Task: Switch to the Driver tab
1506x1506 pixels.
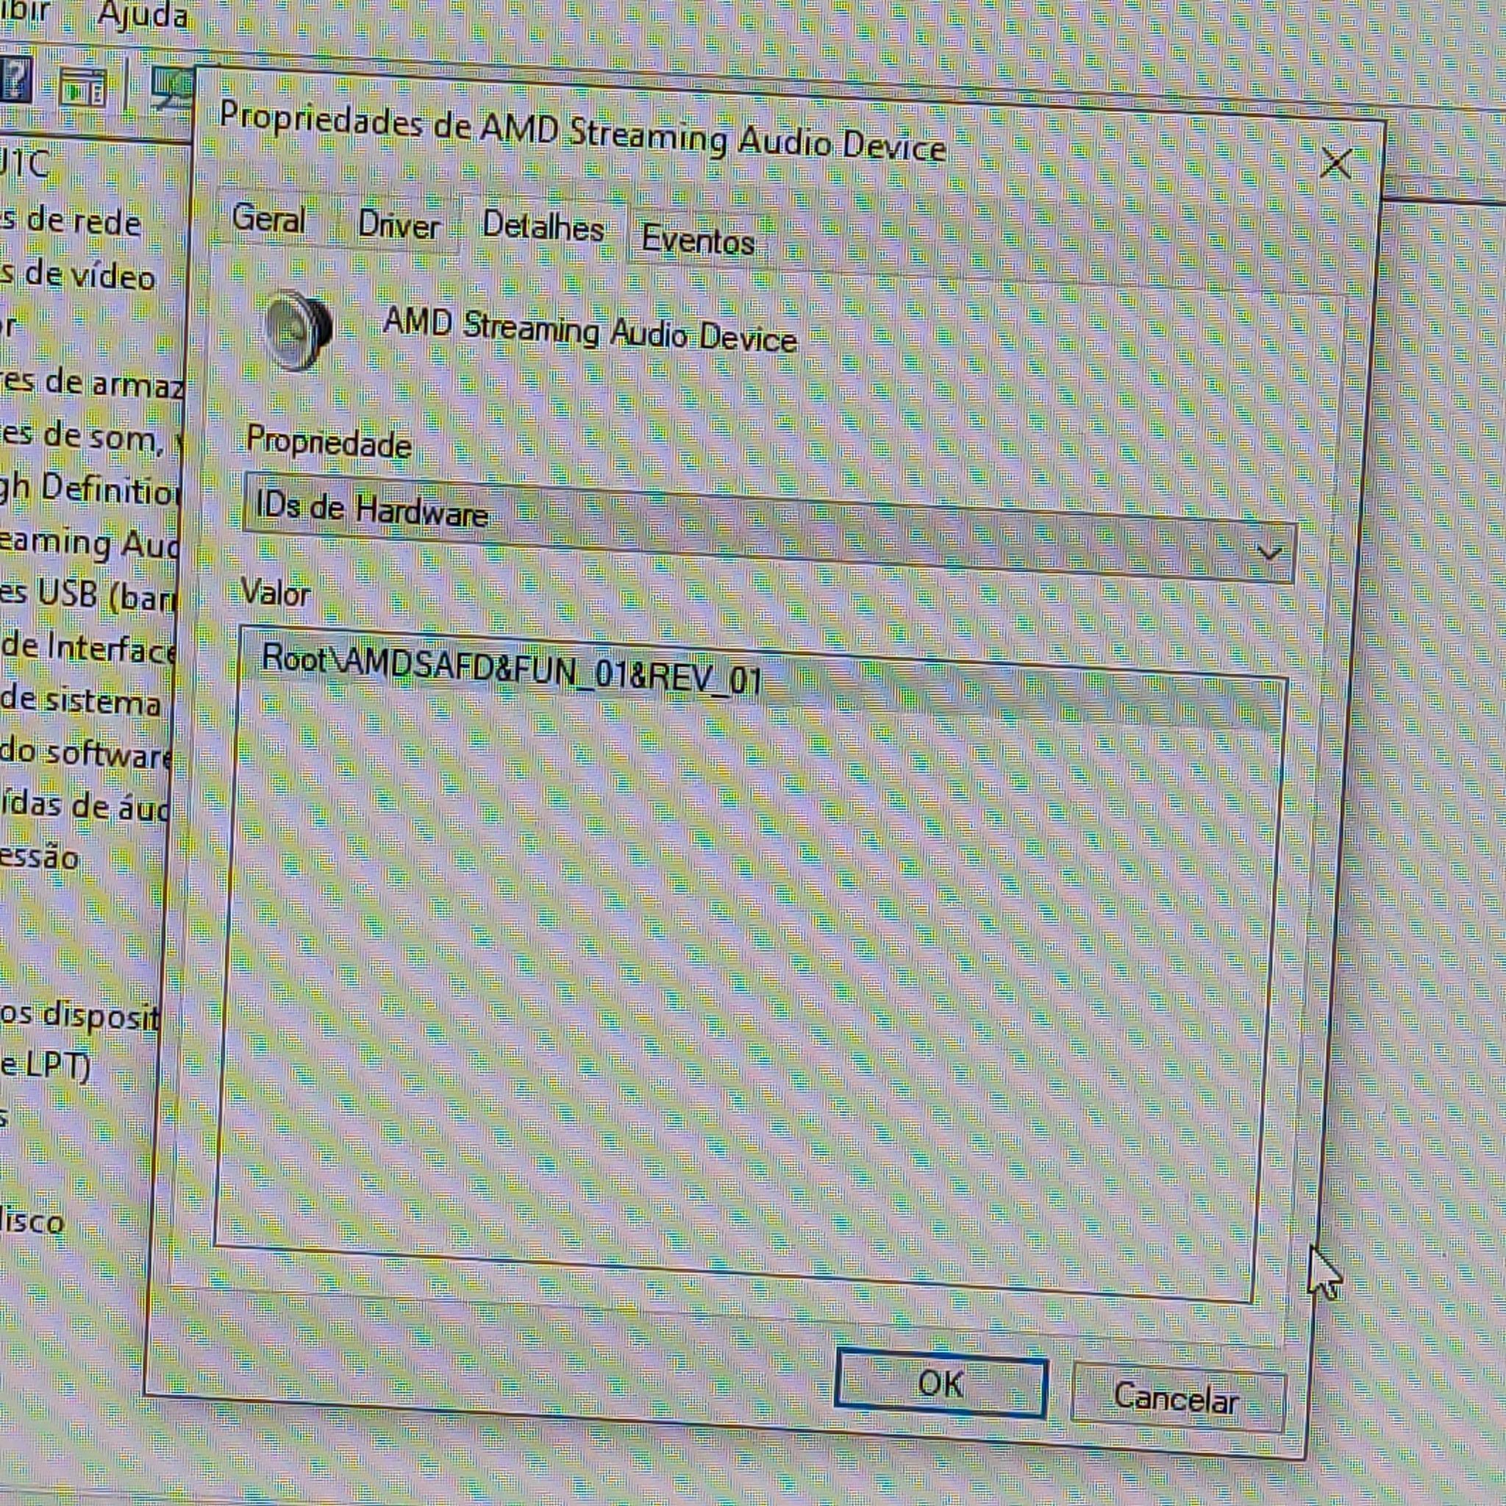Action: coord(399,226)
